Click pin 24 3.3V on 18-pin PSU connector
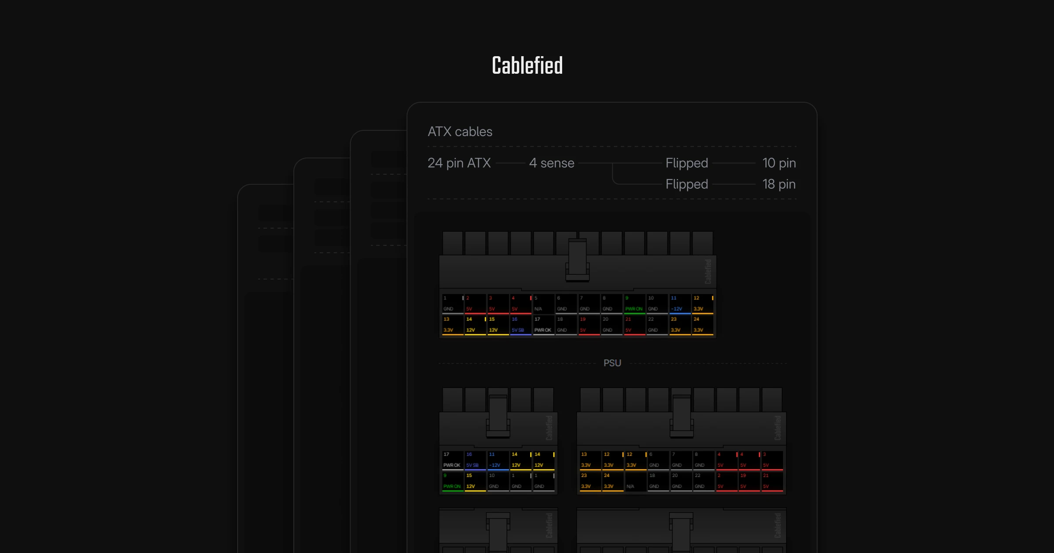Viewport: 1054px width, 553px height. 613,481
